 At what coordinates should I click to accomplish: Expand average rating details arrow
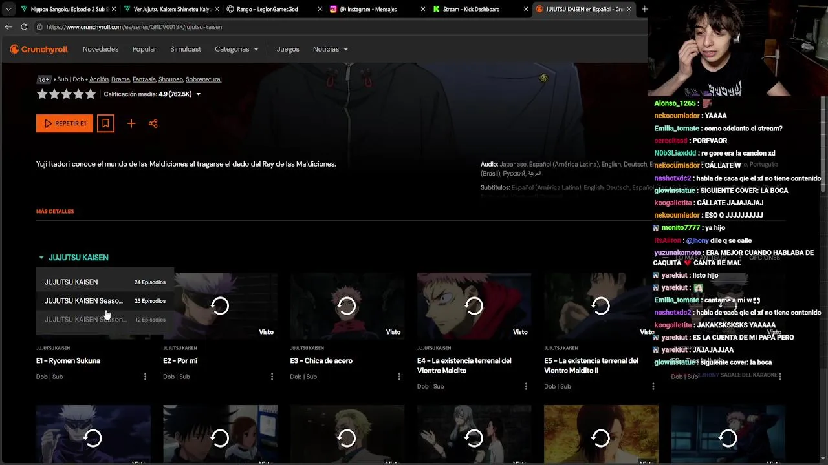(198, 94)
